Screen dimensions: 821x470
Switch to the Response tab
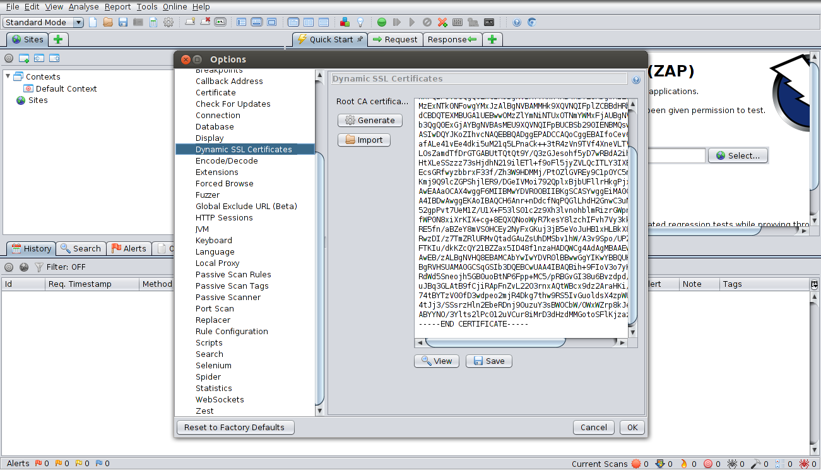(452, 39)
